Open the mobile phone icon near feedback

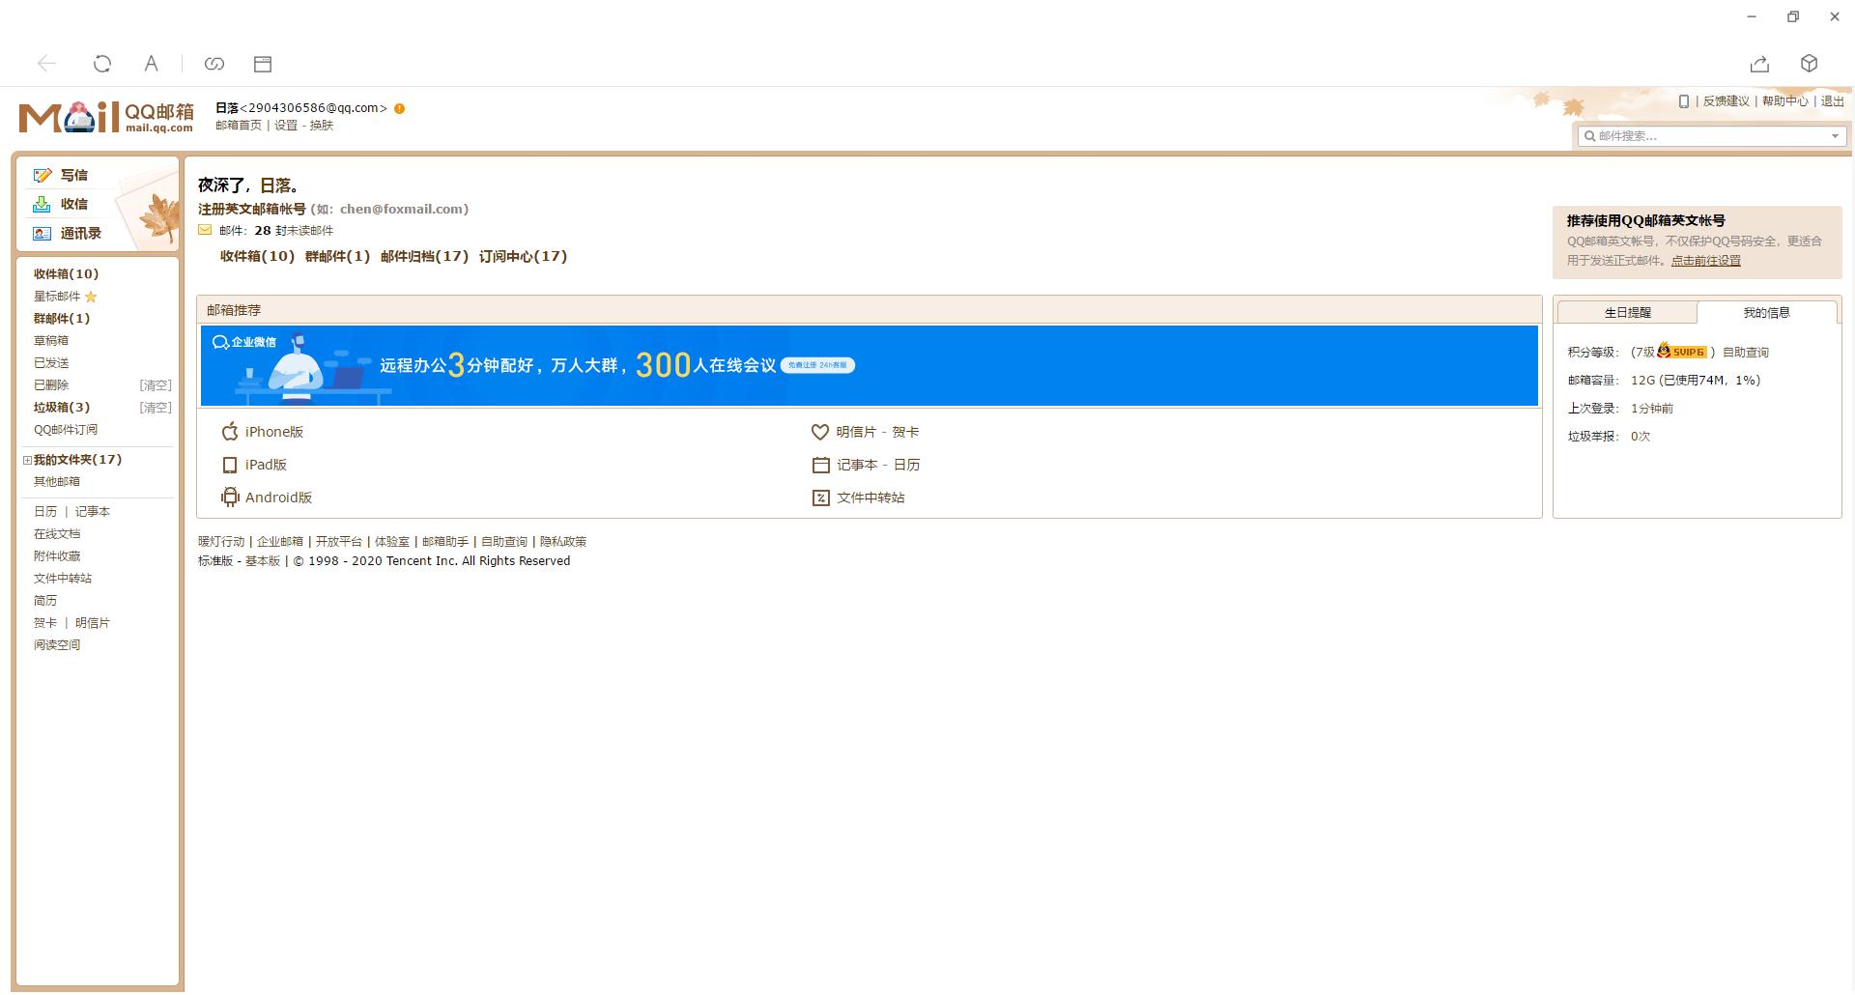pyautogui.click(x=1684, y=101)
